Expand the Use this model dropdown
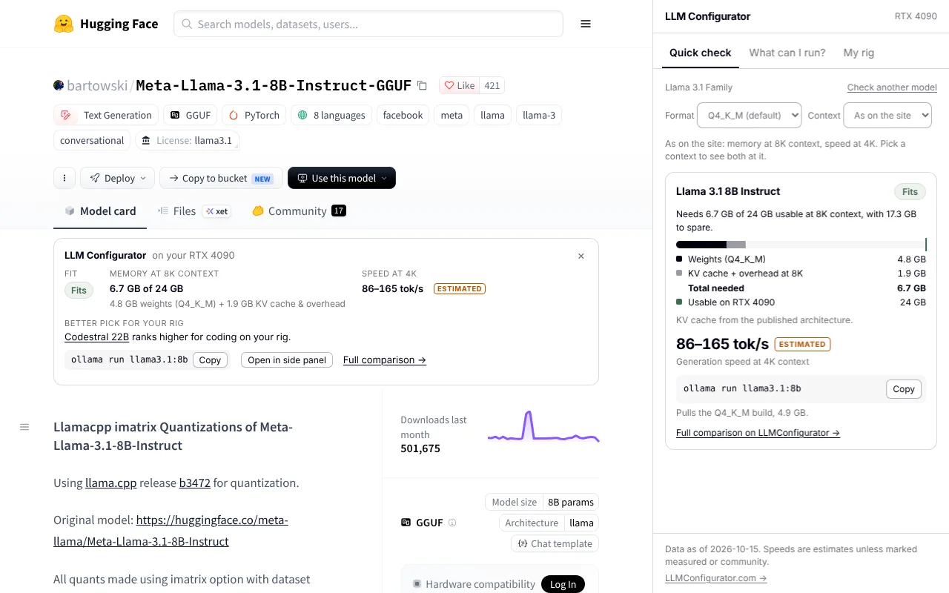Viewport: 949px width, 593px height. [342, 178]
